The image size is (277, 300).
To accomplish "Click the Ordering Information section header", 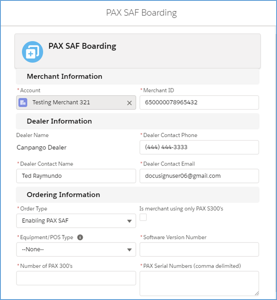I will pyautogui.click(x=137, y=195).
